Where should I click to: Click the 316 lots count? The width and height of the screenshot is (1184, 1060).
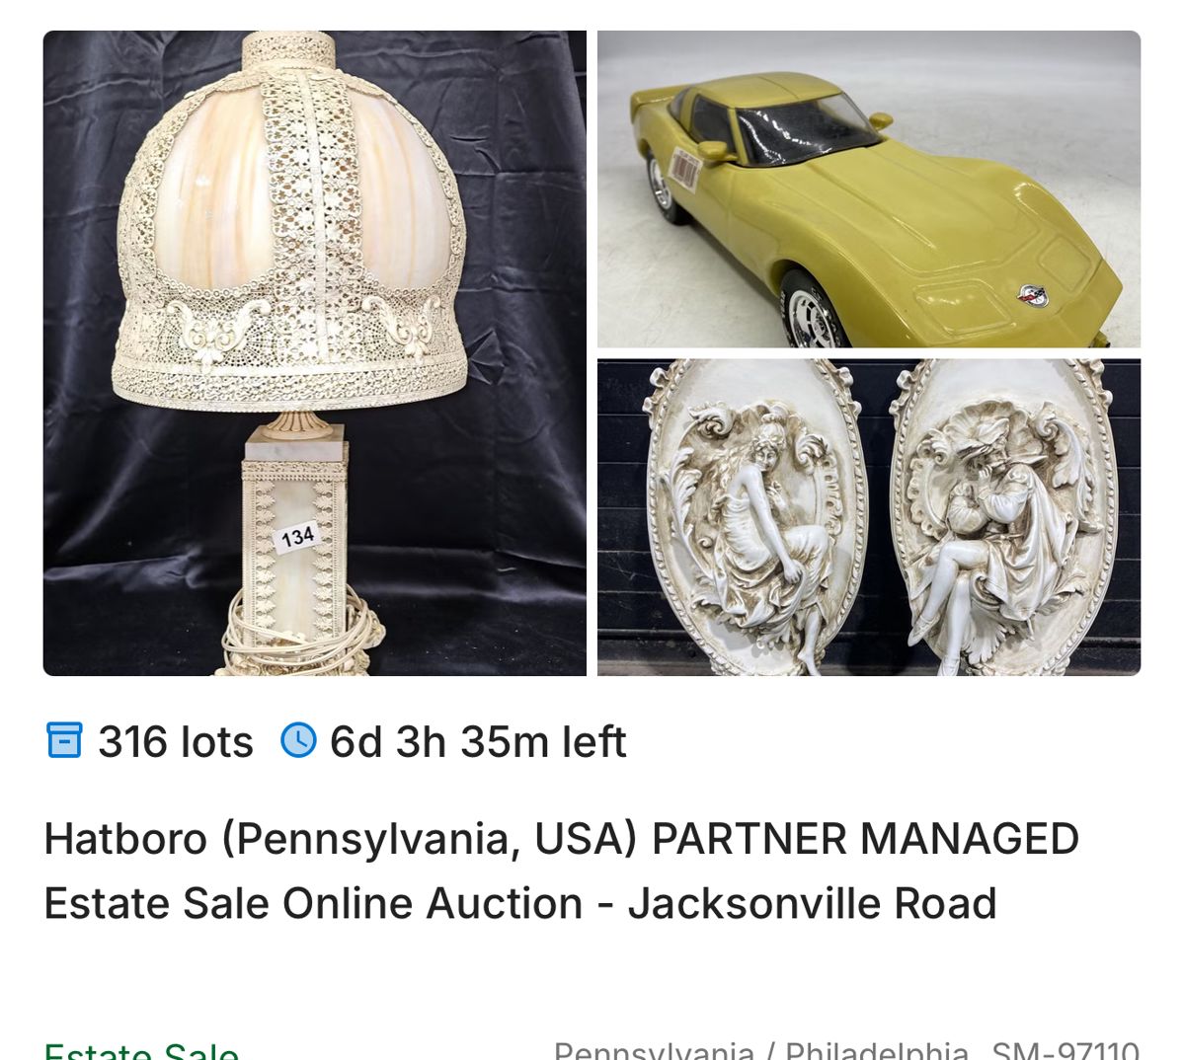175,741
